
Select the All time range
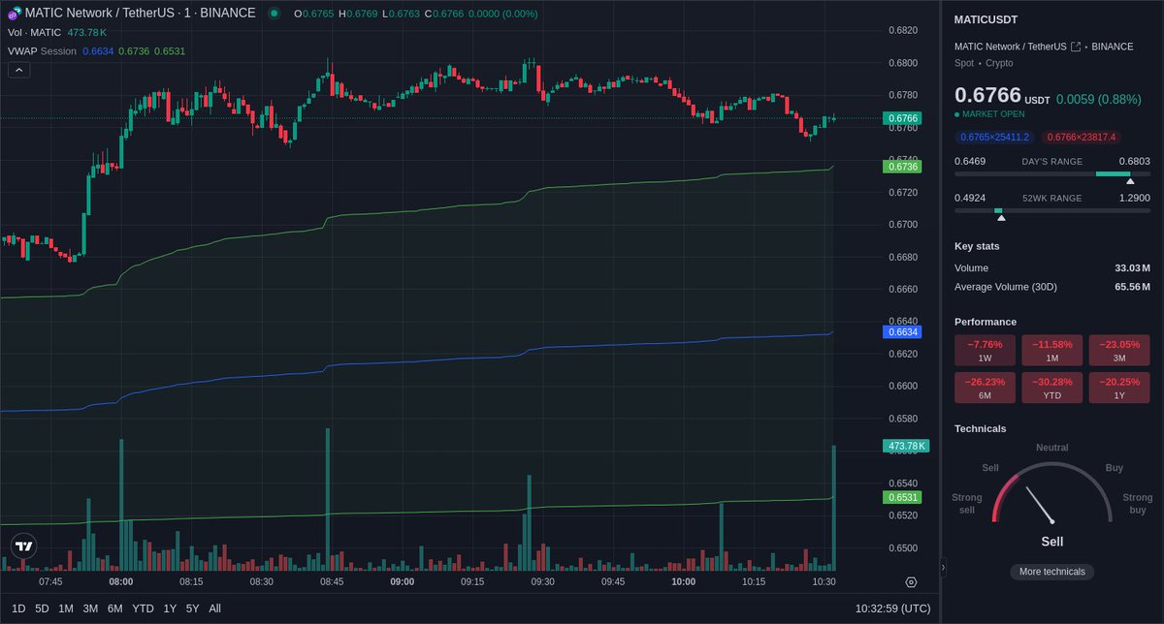click(x=214, y=608)
